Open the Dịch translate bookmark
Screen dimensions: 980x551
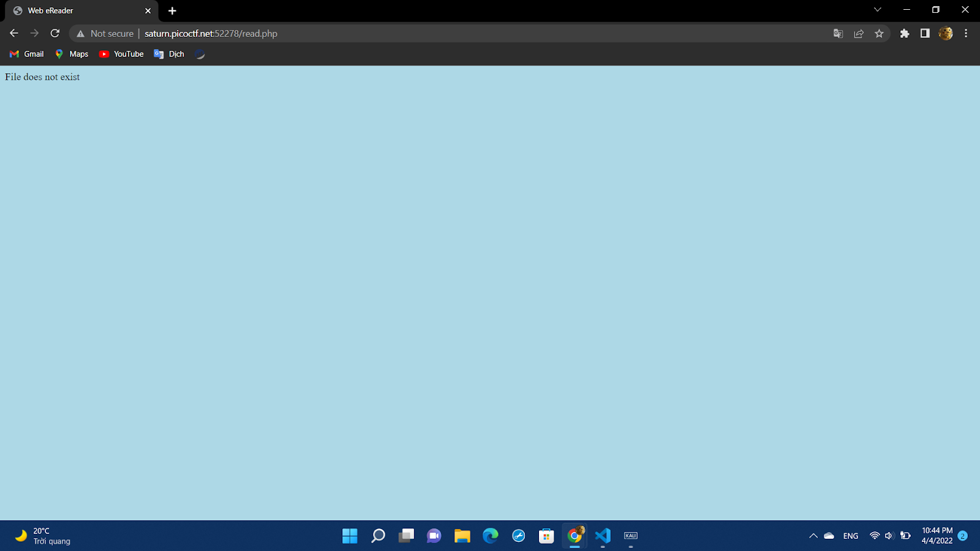tap(169, 54)
